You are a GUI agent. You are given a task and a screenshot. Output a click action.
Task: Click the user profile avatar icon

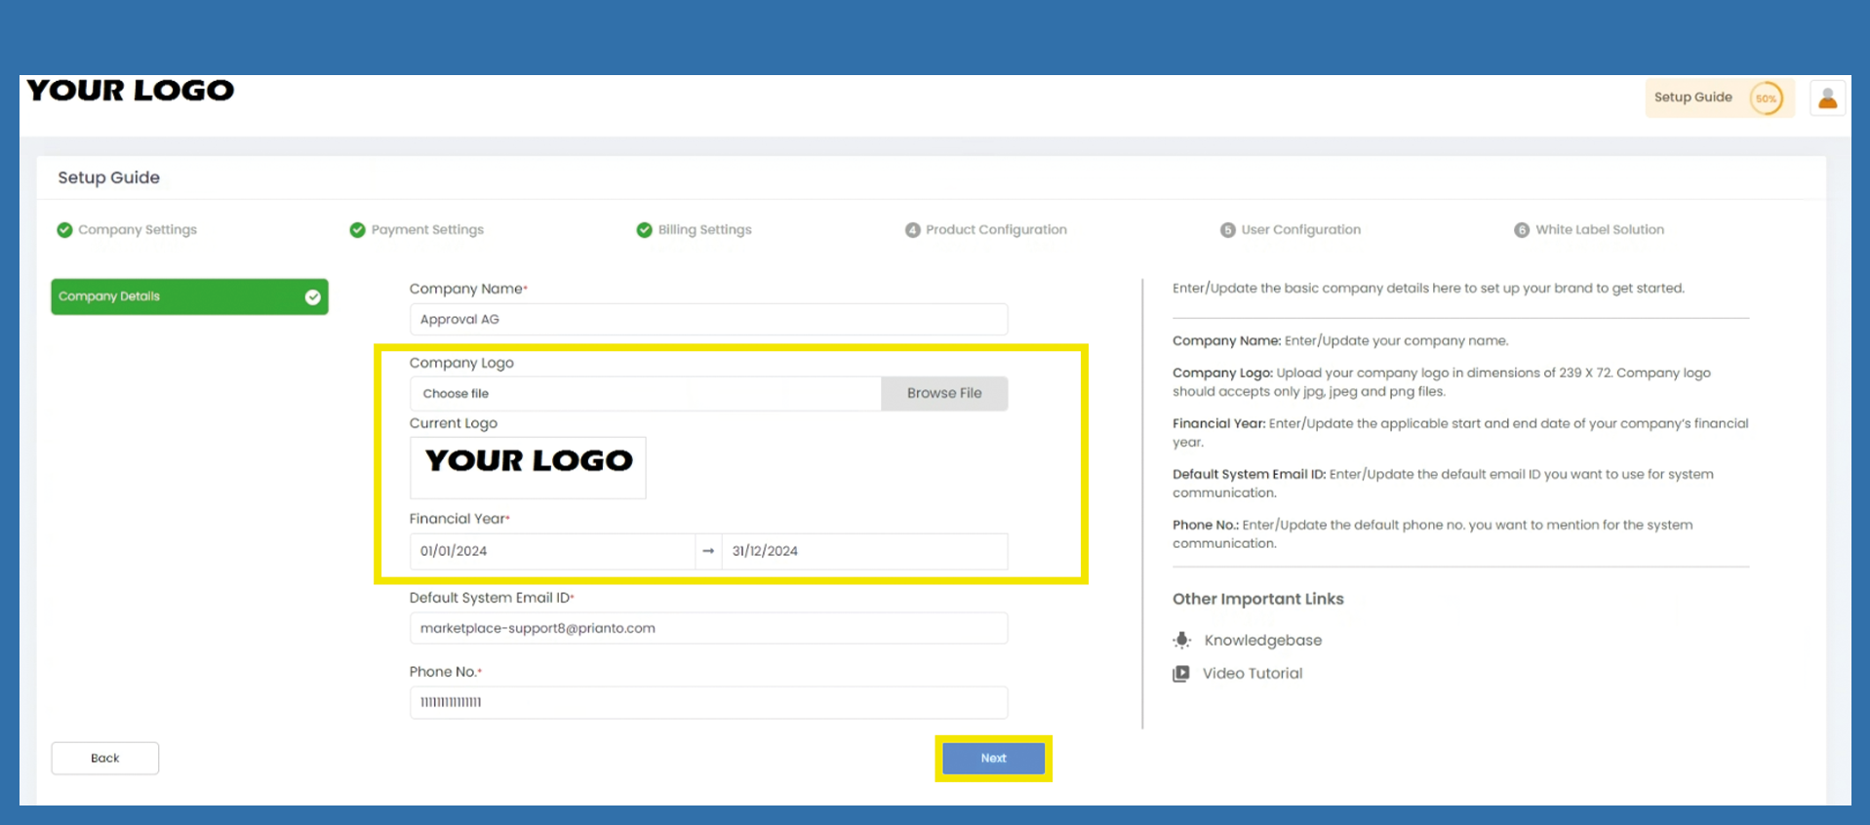[x=1827, y=98]
